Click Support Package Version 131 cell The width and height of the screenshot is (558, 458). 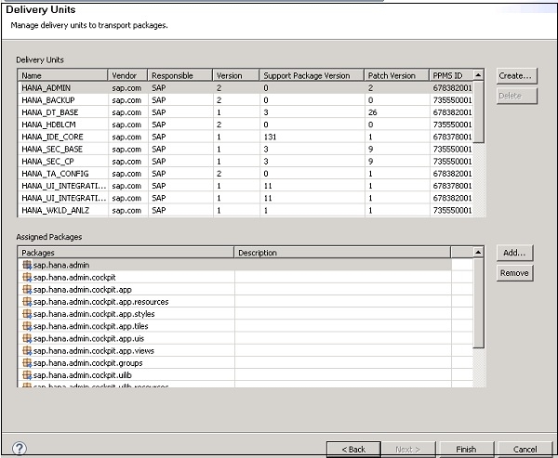click(x=312, y=137)
